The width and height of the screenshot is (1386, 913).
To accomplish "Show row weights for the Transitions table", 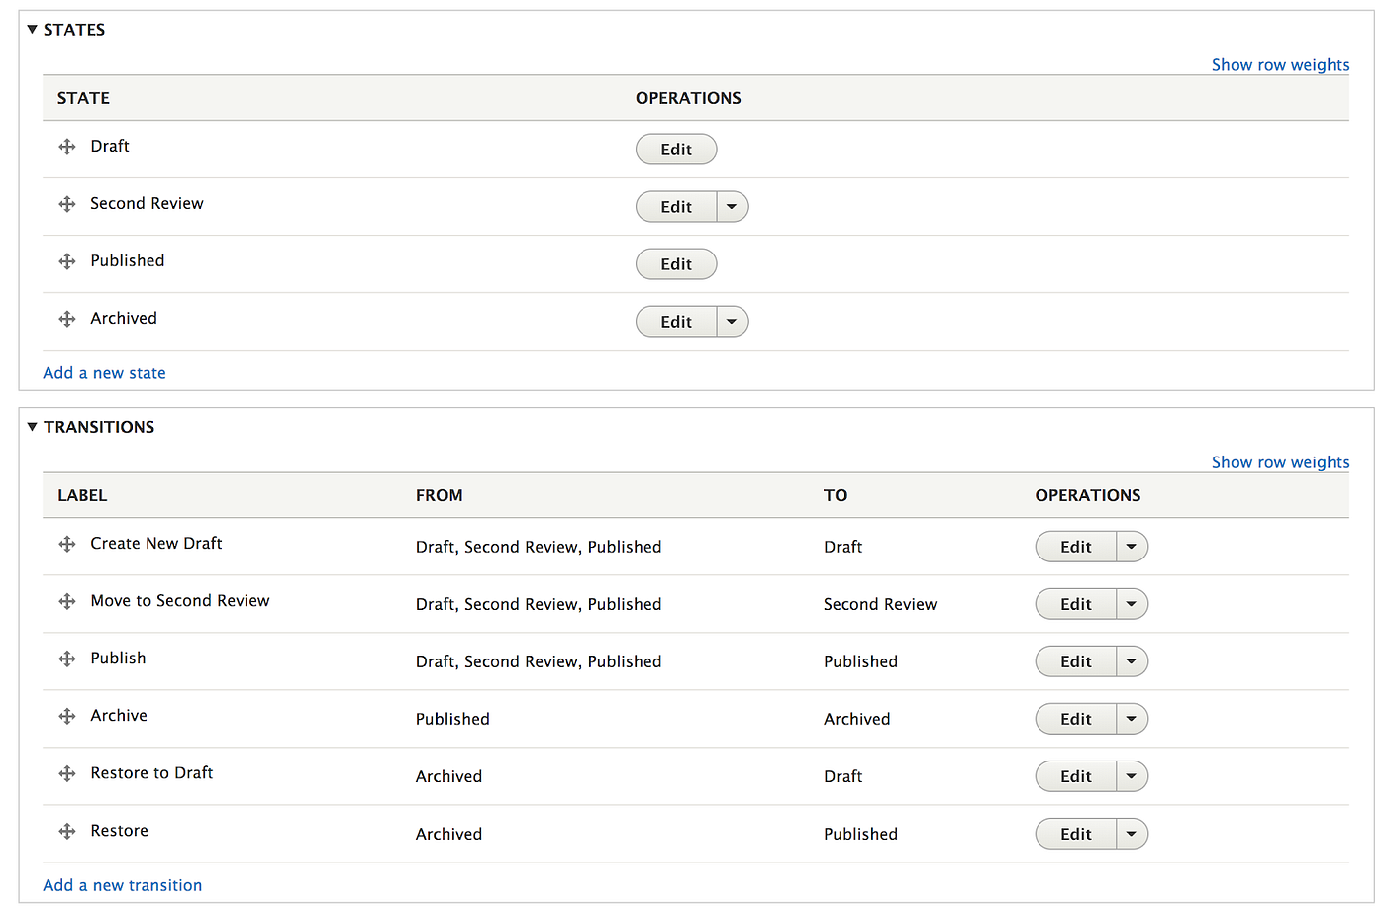I will coord(1280,462).
